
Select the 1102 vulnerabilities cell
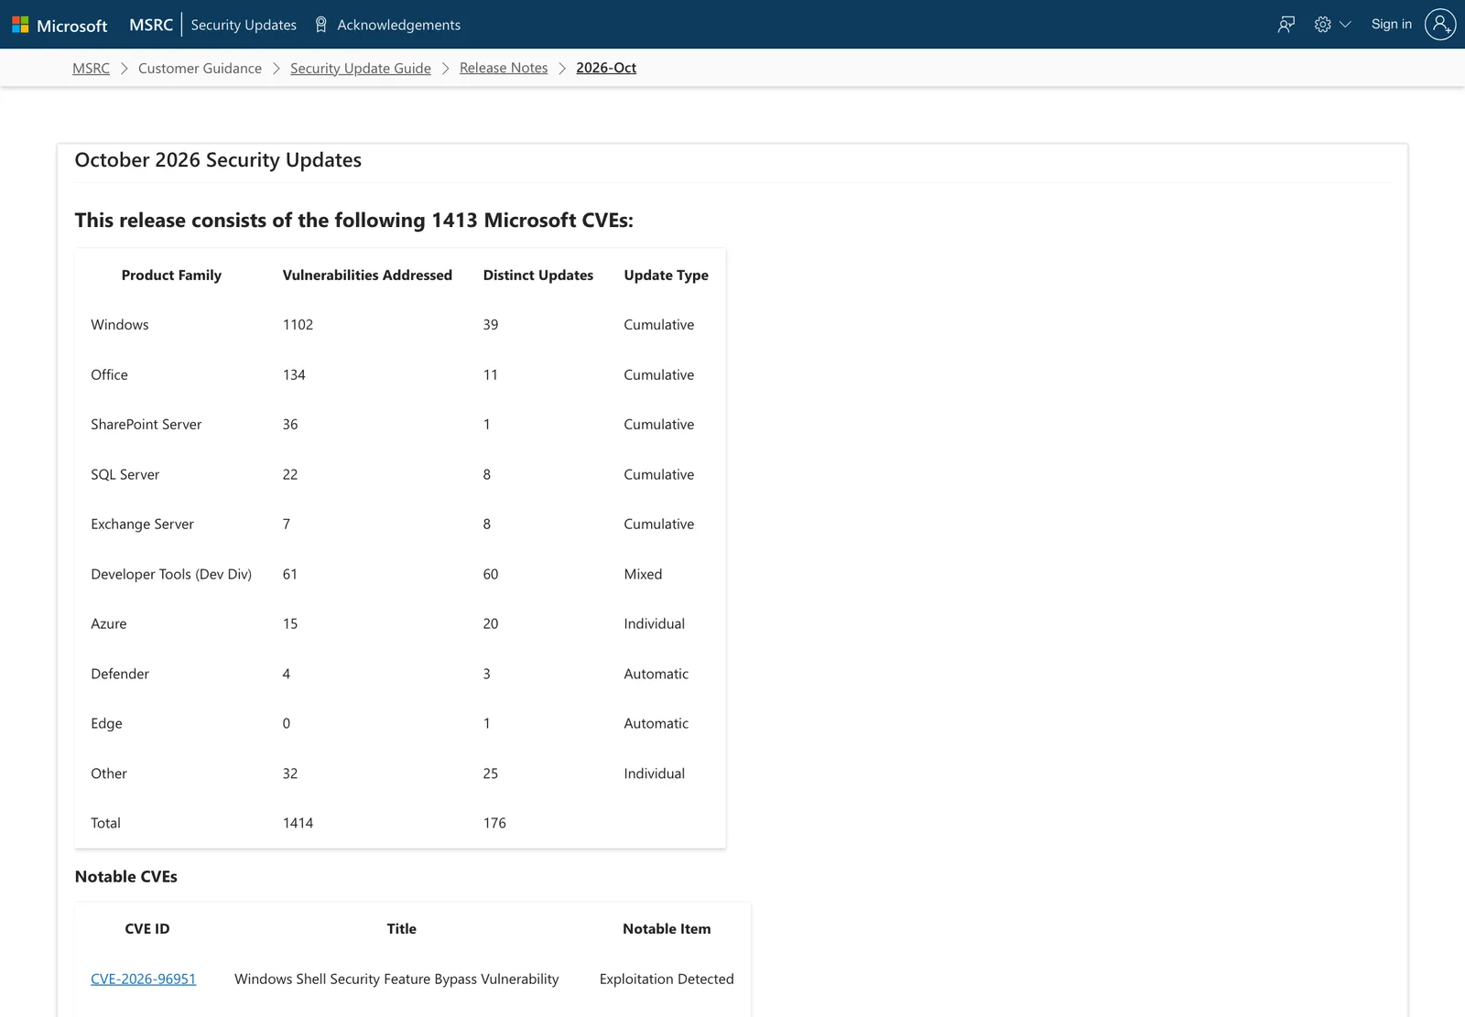click(298, 324)
